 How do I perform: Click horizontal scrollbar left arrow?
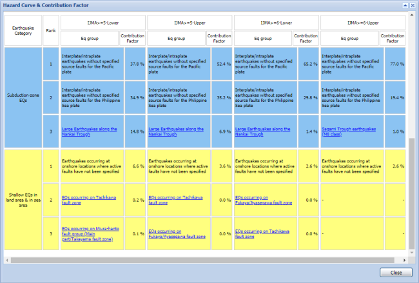tap(7, 259)
